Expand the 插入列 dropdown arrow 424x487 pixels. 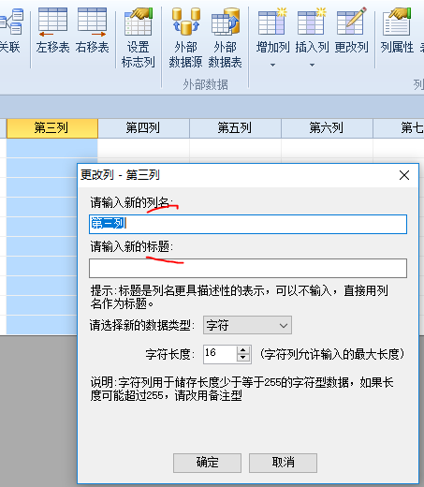pos(312,65)
